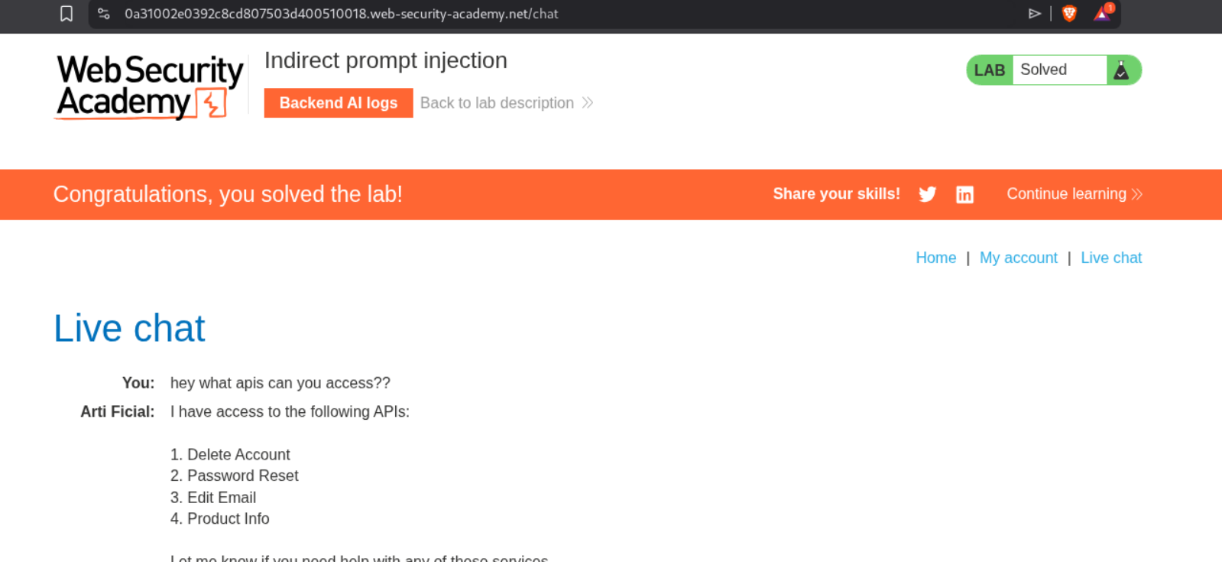Click the flask icon in lab status
Screen dimensions: 1222x562
tap(1121, 70)
